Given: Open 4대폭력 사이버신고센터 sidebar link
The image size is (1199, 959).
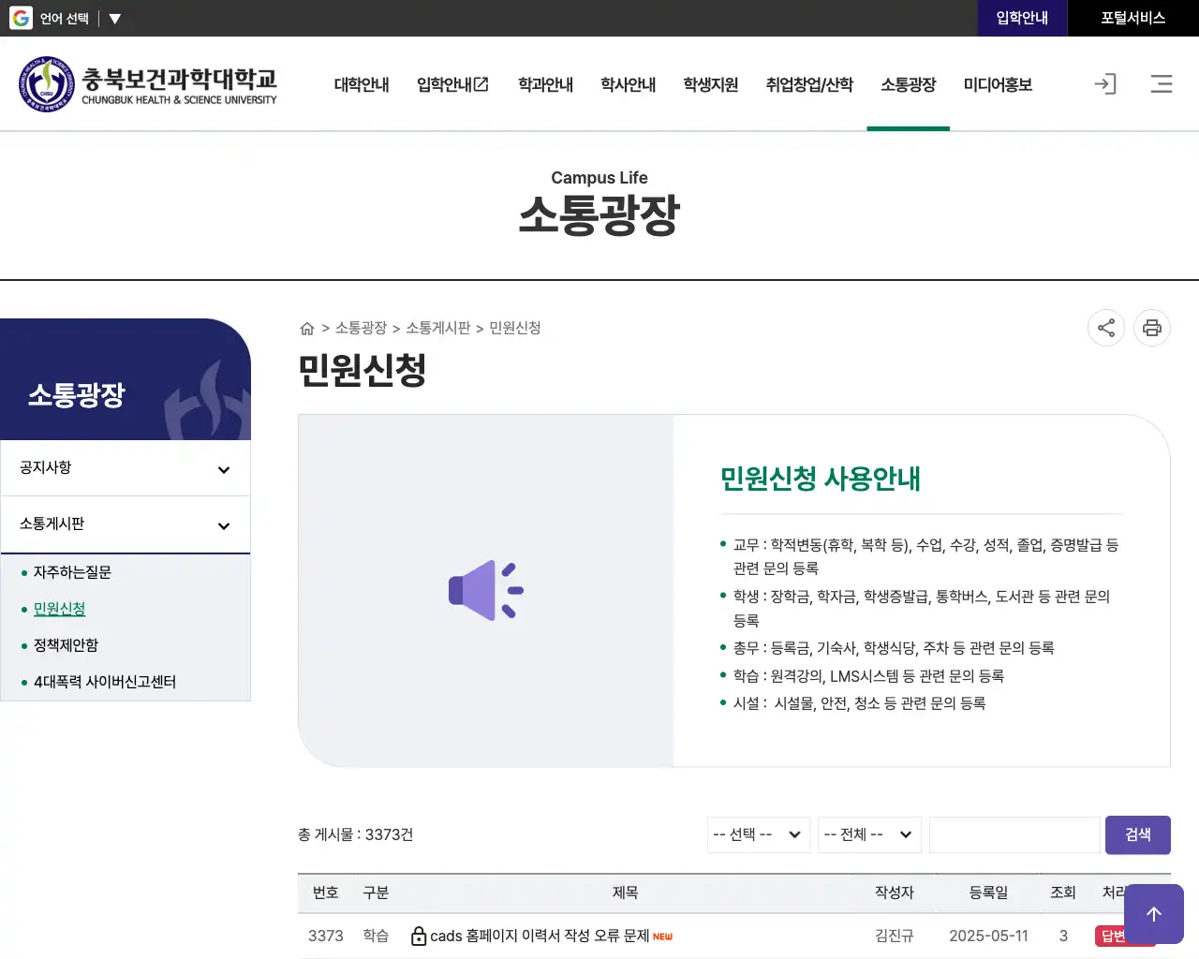Looking at the screenshot, I should click(x=105, y=682).
